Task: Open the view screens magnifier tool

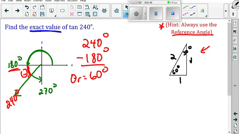Action: coord(52,11)
